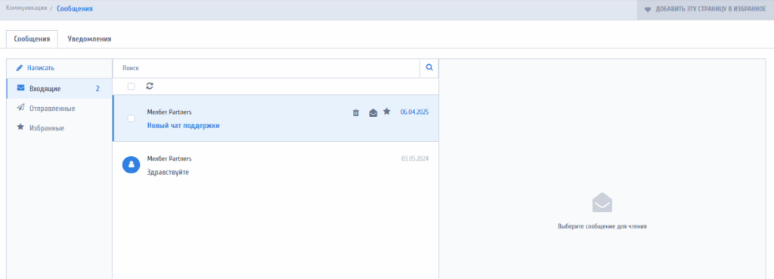Click into the Поиск search field
This screenshot has height=279, width=774.
point(266,68)
